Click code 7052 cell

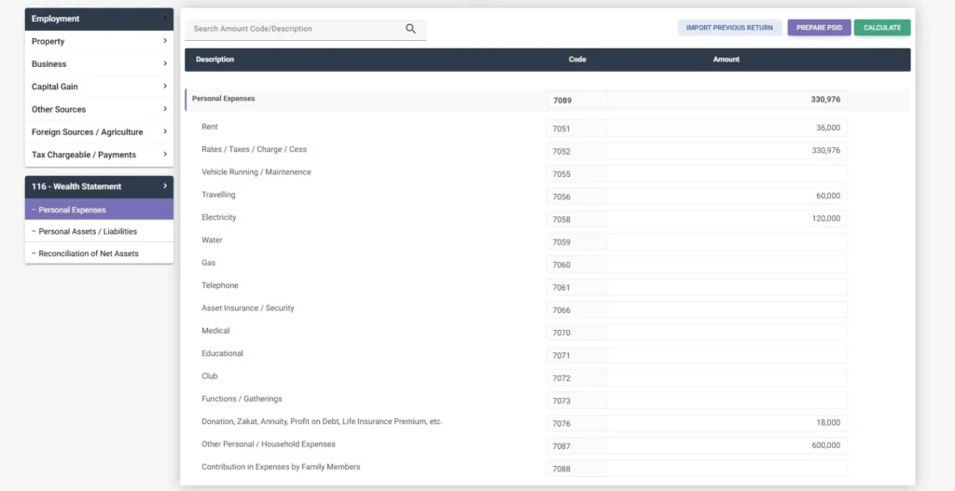point(576,151)
